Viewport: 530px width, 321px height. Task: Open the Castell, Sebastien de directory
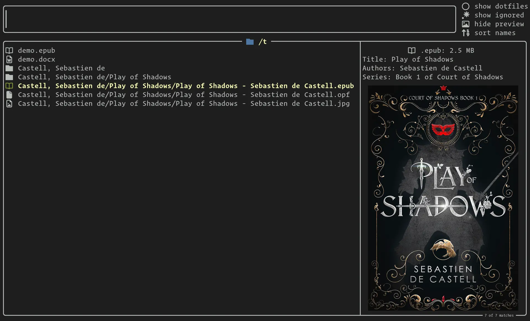tap(61, 68)
